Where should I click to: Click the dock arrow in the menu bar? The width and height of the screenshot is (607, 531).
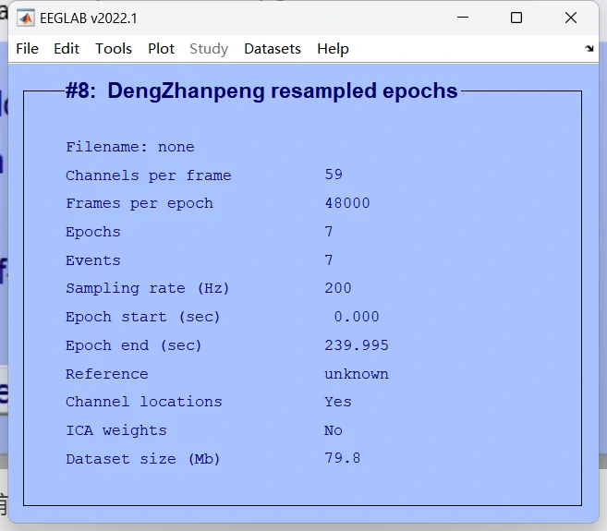(589, 49)
